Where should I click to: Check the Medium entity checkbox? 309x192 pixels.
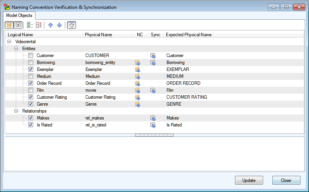(x=30, y=76)
